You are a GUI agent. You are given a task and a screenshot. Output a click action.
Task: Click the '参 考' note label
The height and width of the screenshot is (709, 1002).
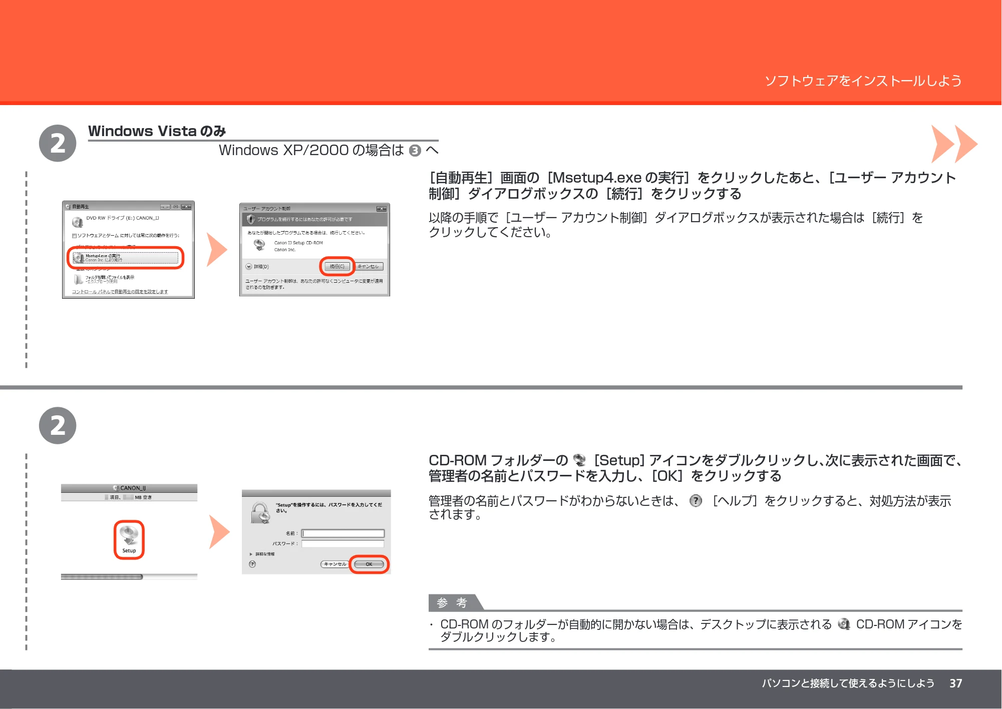[x=452, y=603]
